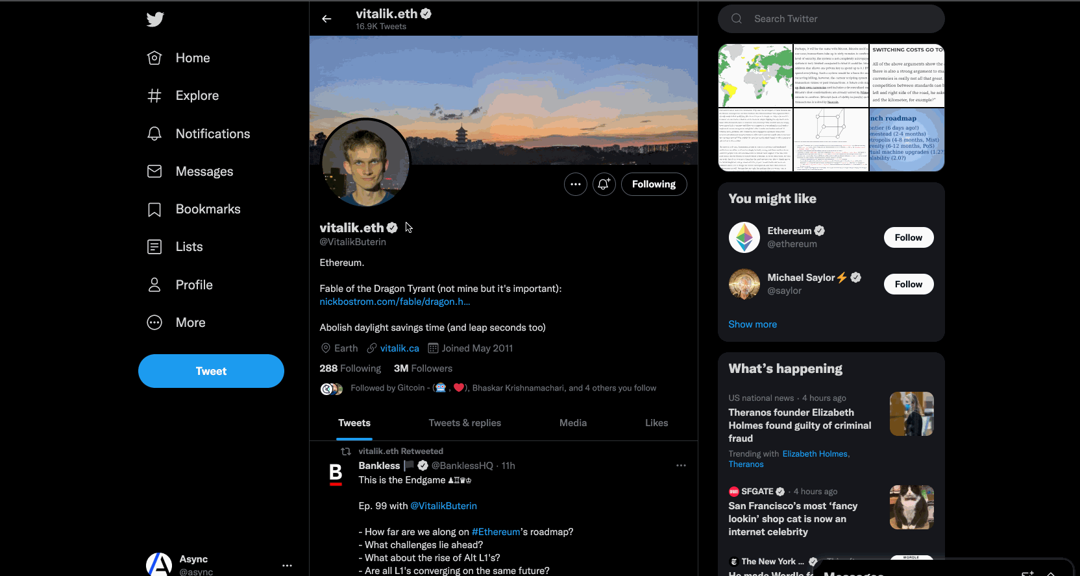Open Home from the sidebar
This screenshot has width=1080, height=576.
(178, 58)
